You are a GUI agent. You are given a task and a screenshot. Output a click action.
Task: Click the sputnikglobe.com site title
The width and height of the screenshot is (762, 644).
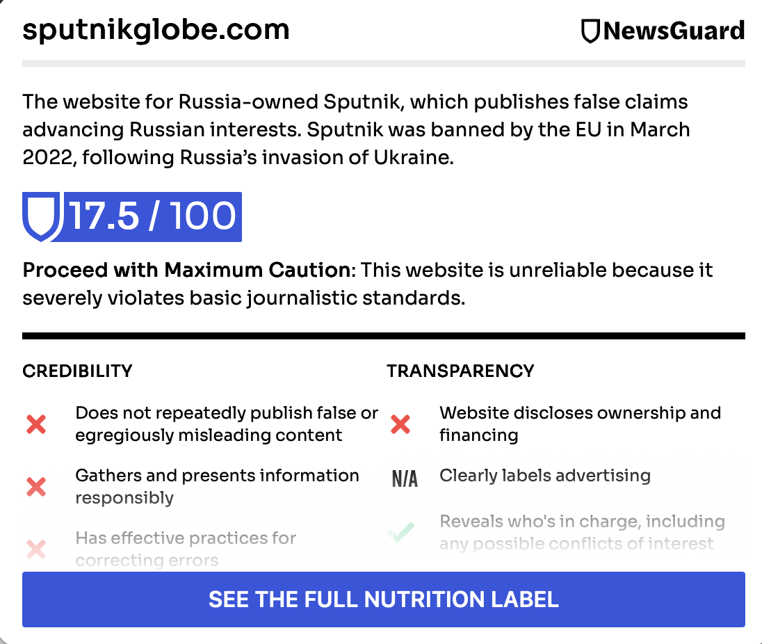pyautogui.click(x=156, y=30)
